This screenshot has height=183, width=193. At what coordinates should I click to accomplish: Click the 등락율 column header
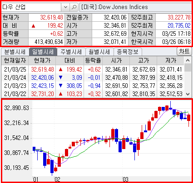(x=93, y=61)
